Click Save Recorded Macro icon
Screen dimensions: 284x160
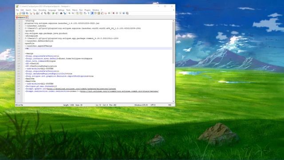click(x=127, y=13)
